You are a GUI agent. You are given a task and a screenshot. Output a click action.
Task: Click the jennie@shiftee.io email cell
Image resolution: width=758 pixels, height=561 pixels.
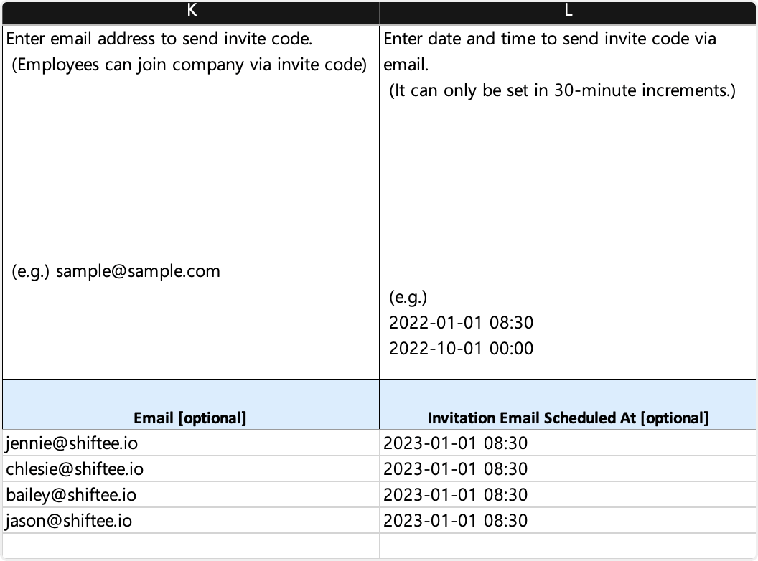pyautogui.click(x=191, y=443)
